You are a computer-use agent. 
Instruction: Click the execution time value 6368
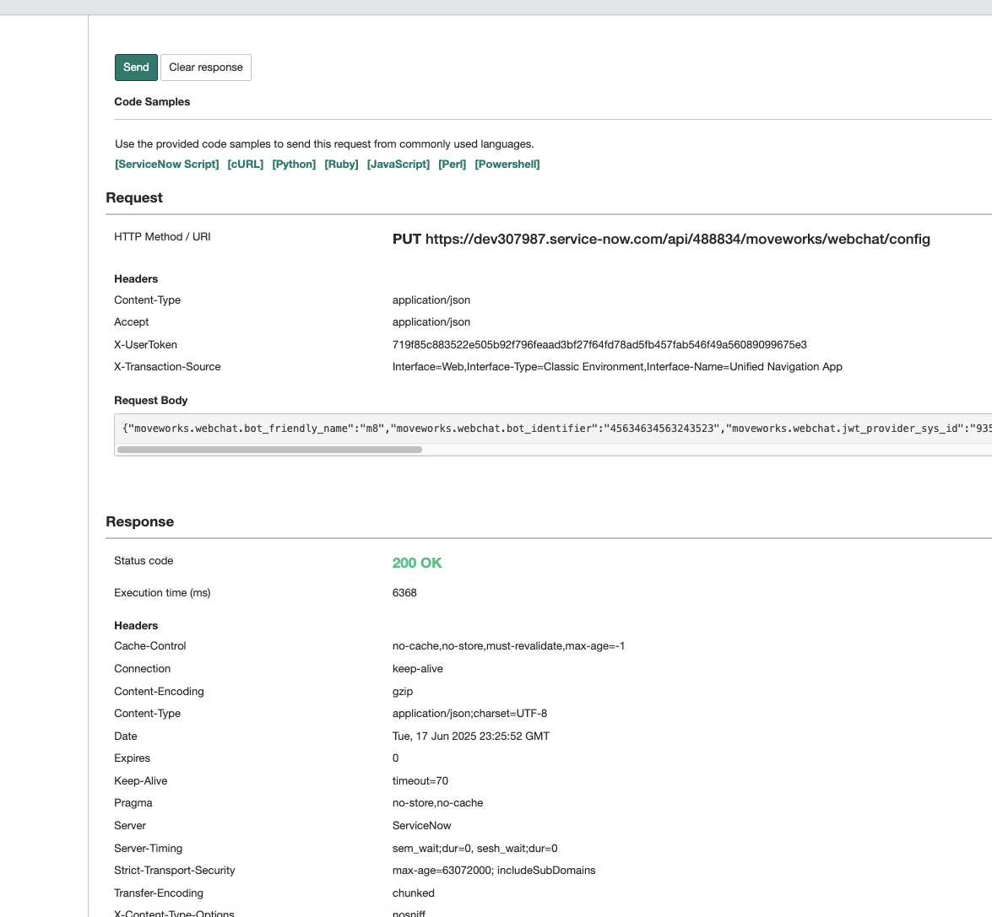click(x=404, y=593)
